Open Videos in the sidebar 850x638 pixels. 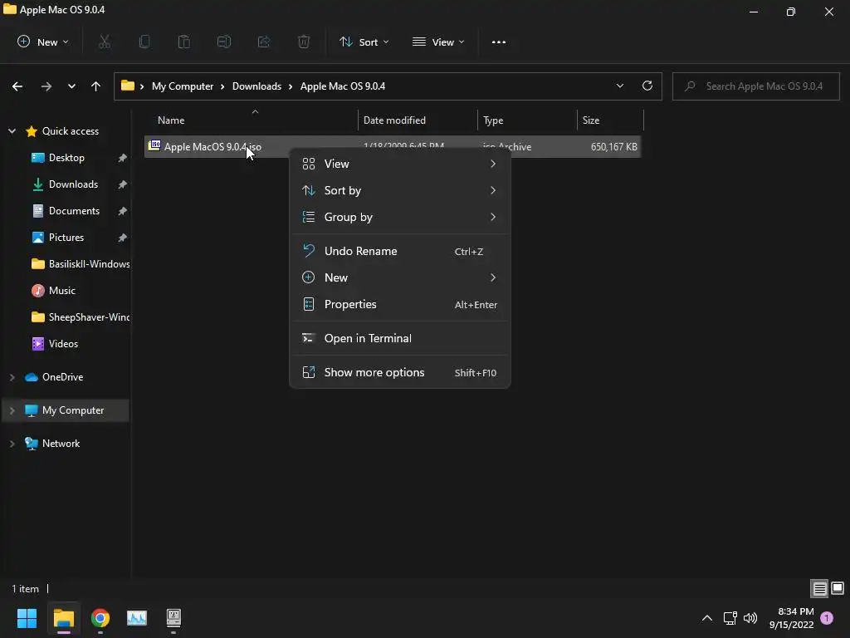click(x=63, y=344)
